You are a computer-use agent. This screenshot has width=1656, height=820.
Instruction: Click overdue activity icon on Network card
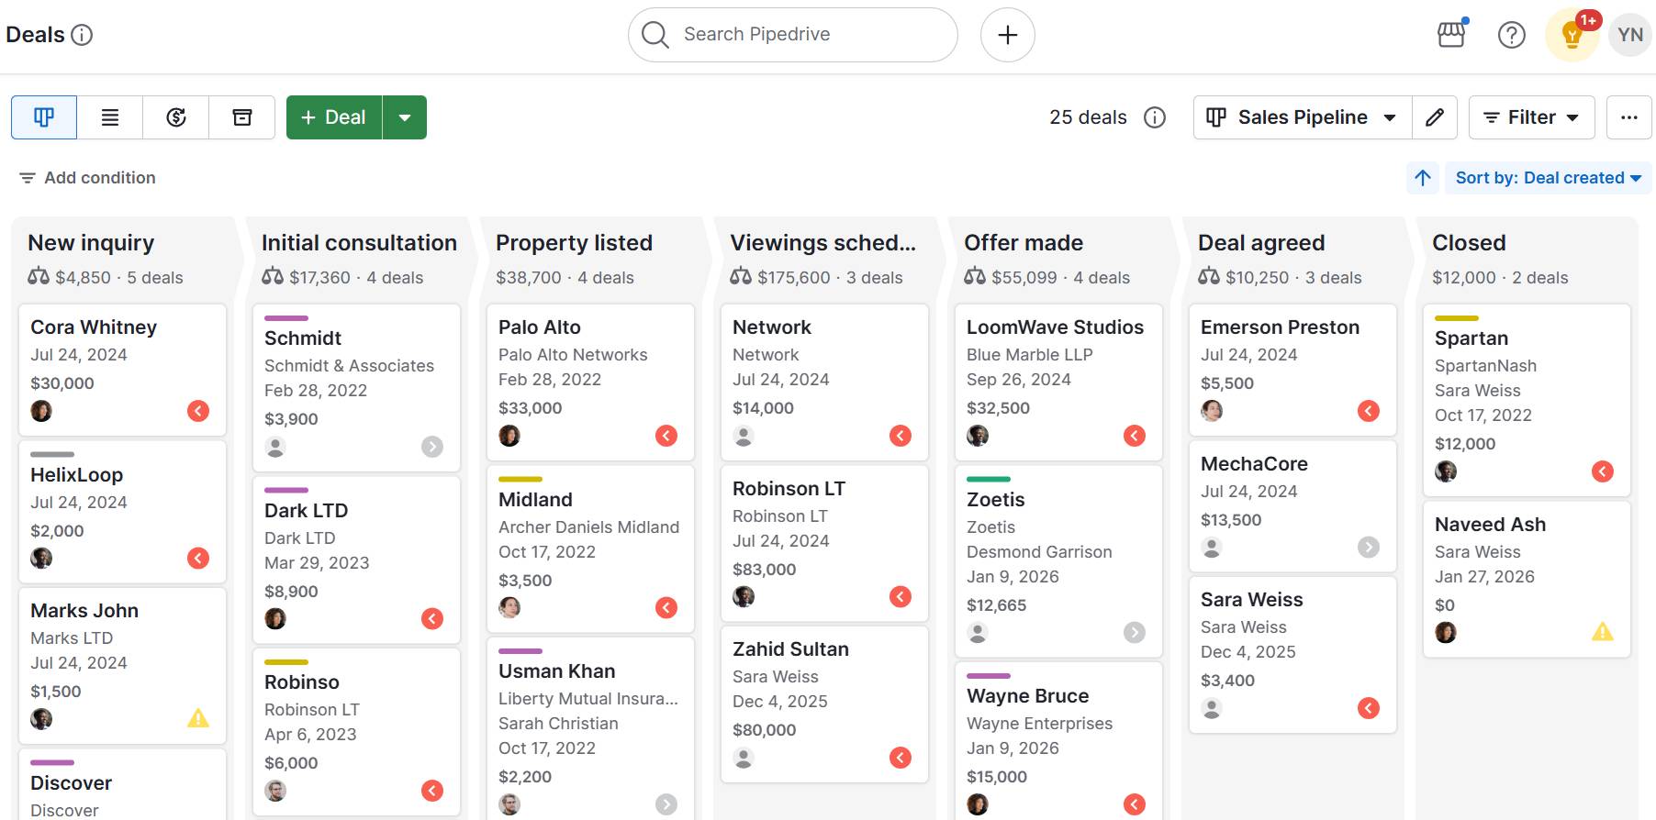[x=901, y=436]
